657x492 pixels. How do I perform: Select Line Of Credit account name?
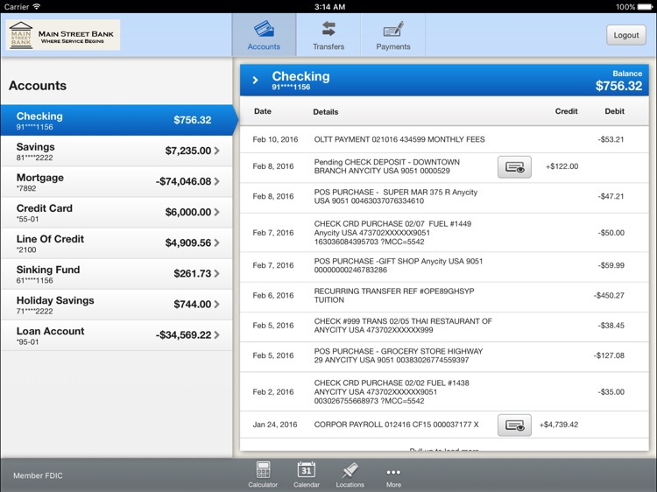50,239
